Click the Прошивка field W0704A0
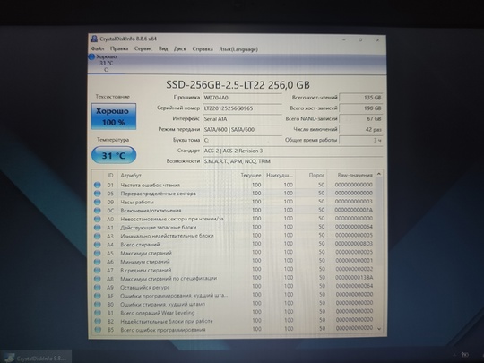This screenshot has width=484, height=363. [x=242, y=98]
